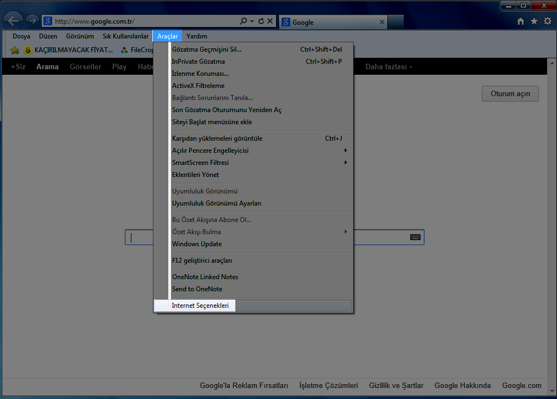Open Uyumluluk Görünümü Ayarları
Image resolution: width=557 pixels, height=399 pixels.
(253, 203)
